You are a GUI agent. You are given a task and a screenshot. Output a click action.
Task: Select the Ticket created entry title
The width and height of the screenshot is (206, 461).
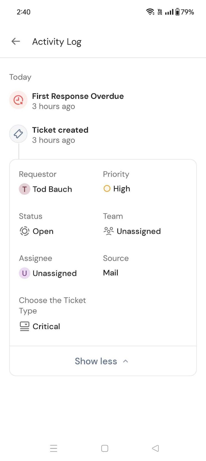pyautogui.click(x=60, y=130)
